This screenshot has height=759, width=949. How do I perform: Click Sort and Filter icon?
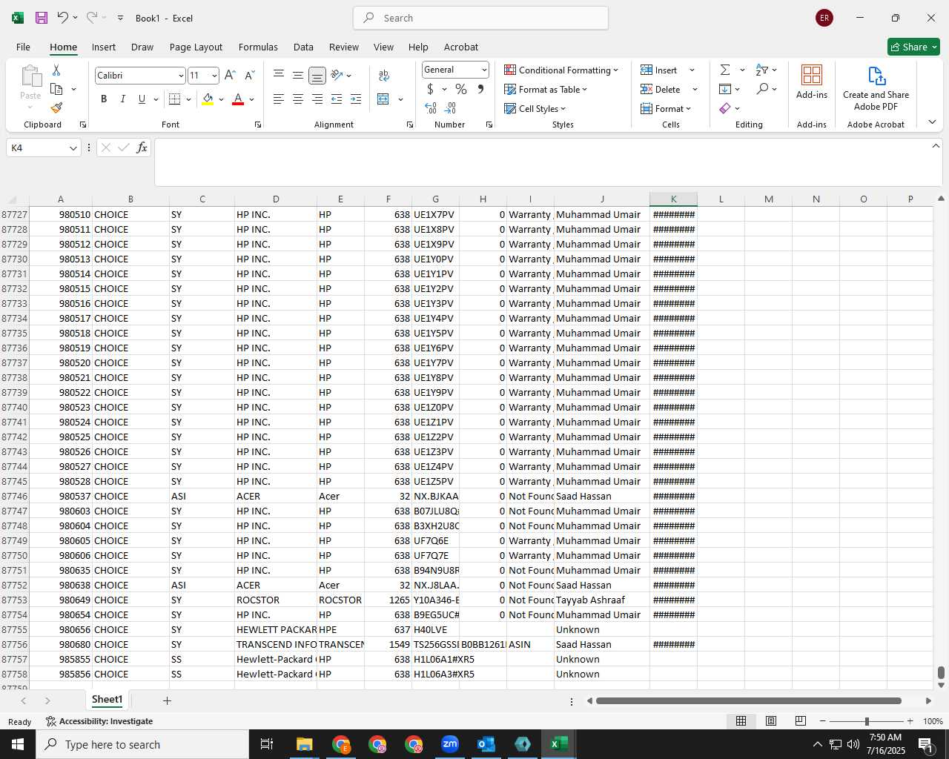(762, 70)
